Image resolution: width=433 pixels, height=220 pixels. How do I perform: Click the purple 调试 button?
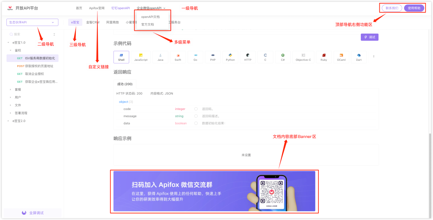click(x=370, y=37)
